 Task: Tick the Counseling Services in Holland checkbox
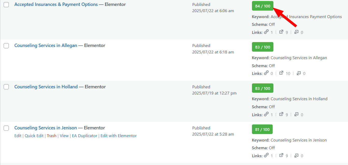click(6, 87)
